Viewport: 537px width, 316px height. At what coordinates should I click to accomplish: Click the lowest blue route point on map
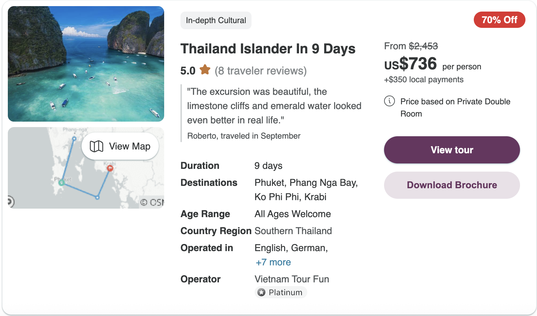[x=98, y=197]
